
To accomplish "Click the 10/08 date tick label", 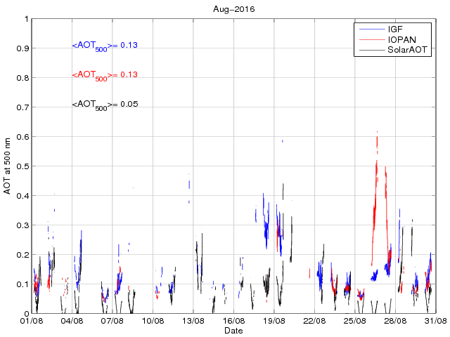I will click(153, 321).
